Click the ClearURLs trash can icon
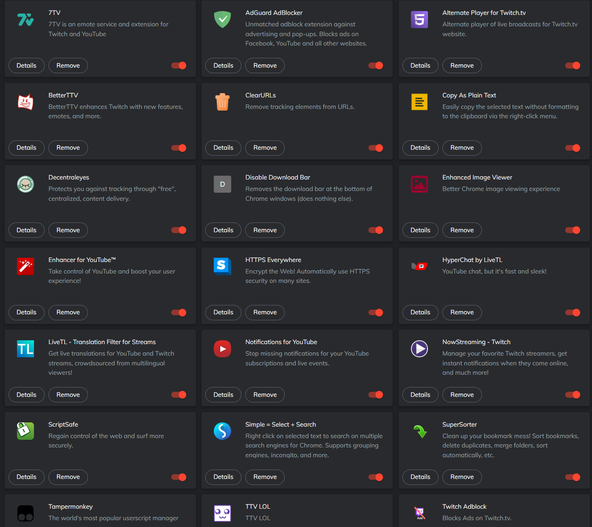Screen dimensions: 592x527 pos(222,102)
